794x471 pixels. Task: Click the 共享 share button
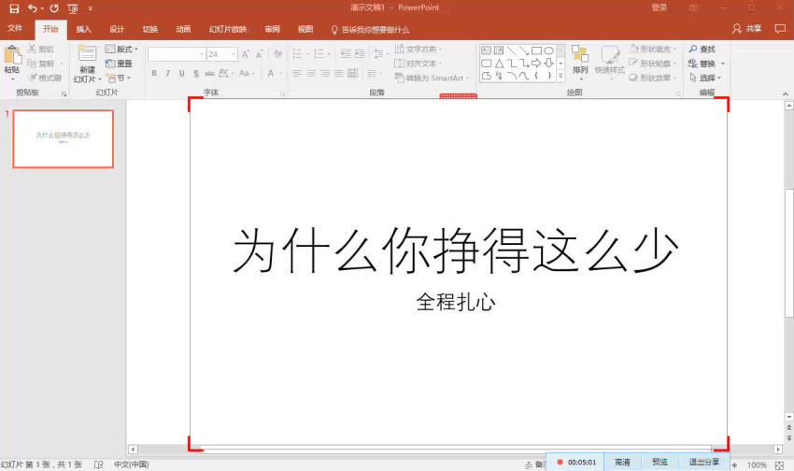tap(747, 29)
